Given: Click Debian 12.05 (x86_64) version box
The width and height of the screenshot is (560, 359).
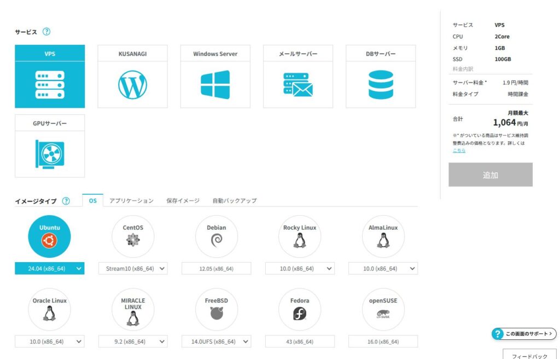Looking at the screenshot, I should point(217,269).
